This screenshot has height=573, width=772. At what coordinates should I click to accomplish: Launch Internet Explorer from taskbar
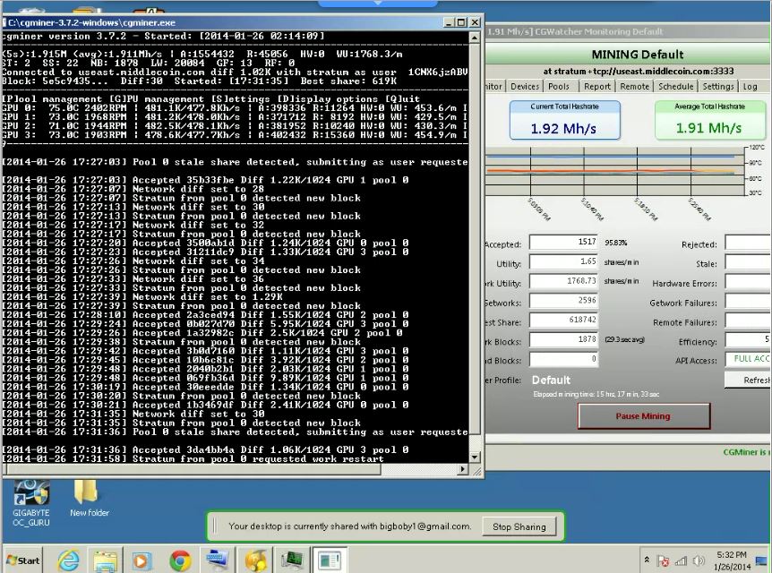pyautogui.click(x=68, y=560)
